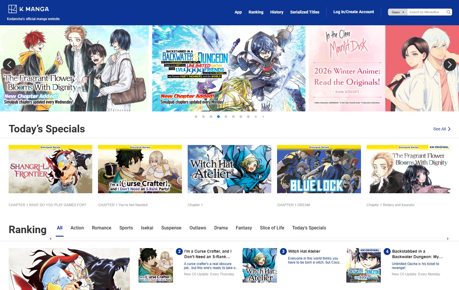459x290 pixels.
Task: Select the ninth carousel dot
Action: [256, 117]
